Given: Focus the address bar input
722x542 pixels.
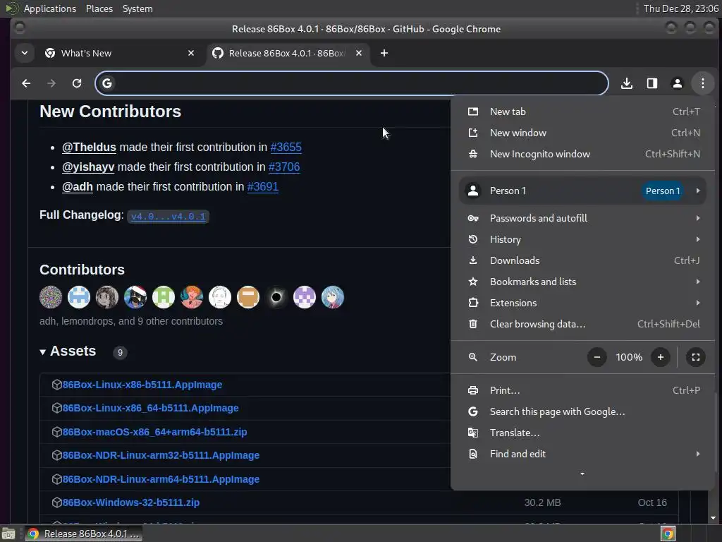Looking at the screenshot, I should 352,83.
